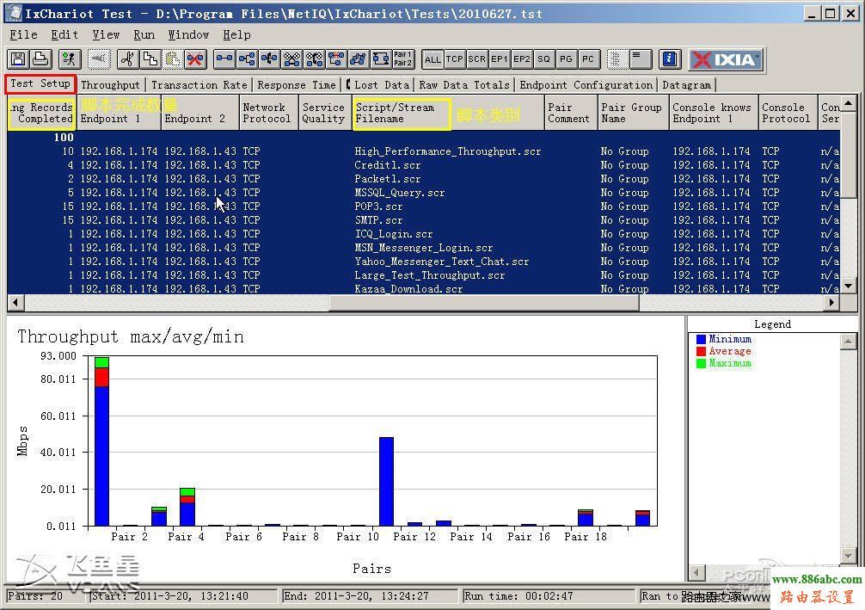Viewport: 865px width, 610px height.
Task: Click the Print toolbar icon
Action: pos(40,59)
